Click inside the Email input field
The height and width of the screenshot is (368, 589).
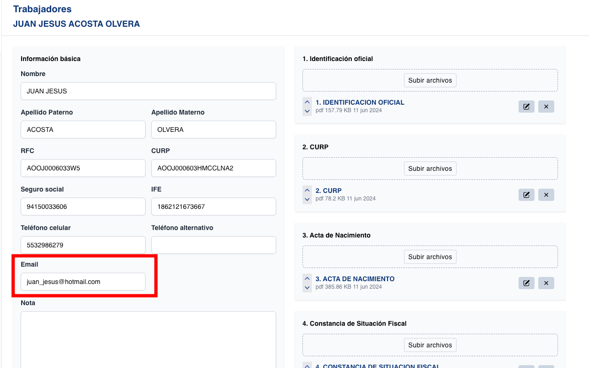click(x=83, y=282)
